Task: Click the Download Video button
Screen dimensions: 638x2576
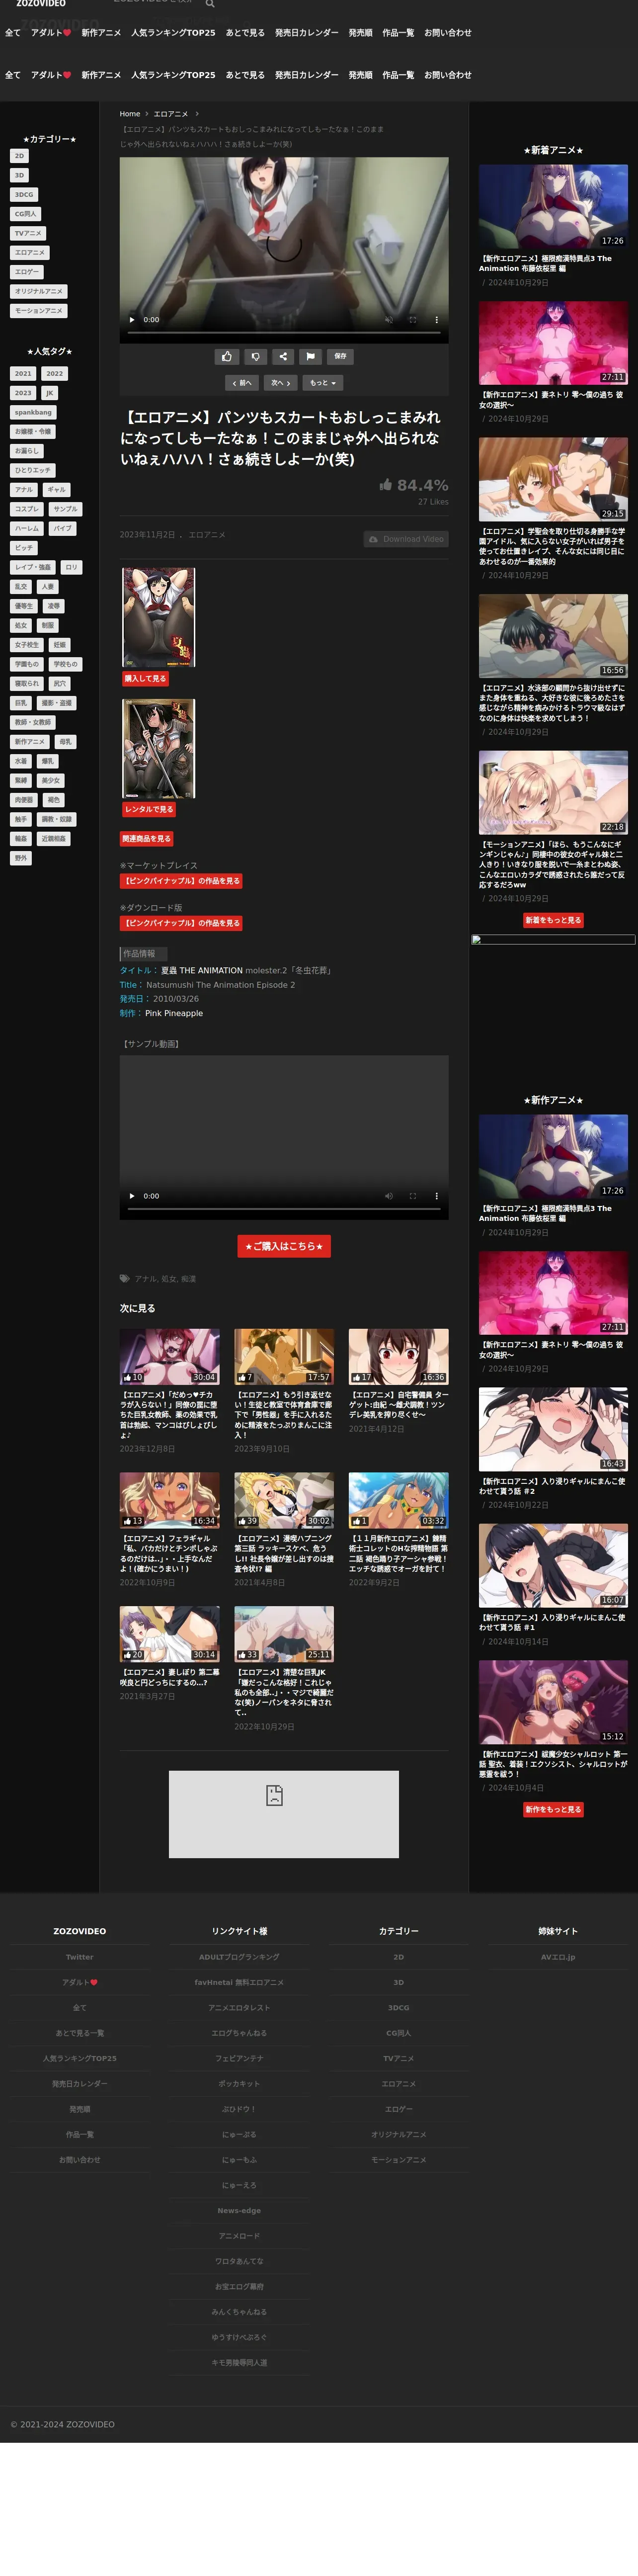Action: [x=406, y=539]
